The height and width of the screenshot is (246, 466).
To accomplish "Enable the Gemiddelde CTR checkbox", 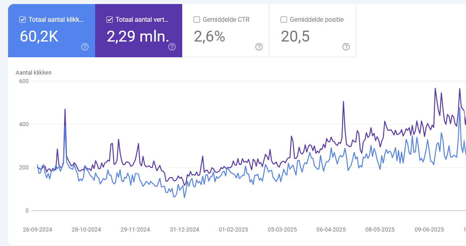I will tap(197, 19).
